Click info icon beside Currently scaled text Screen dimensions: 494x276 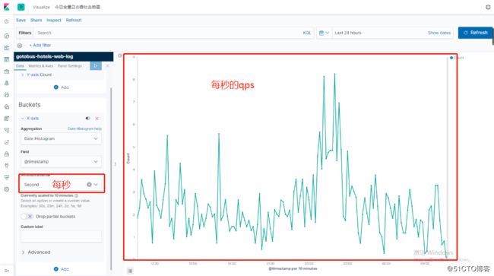coord(77,195)
